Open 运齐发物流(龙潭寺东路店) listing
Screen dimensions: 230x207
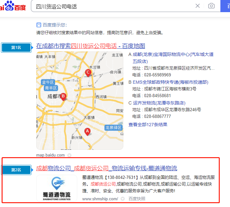point(159,103)
